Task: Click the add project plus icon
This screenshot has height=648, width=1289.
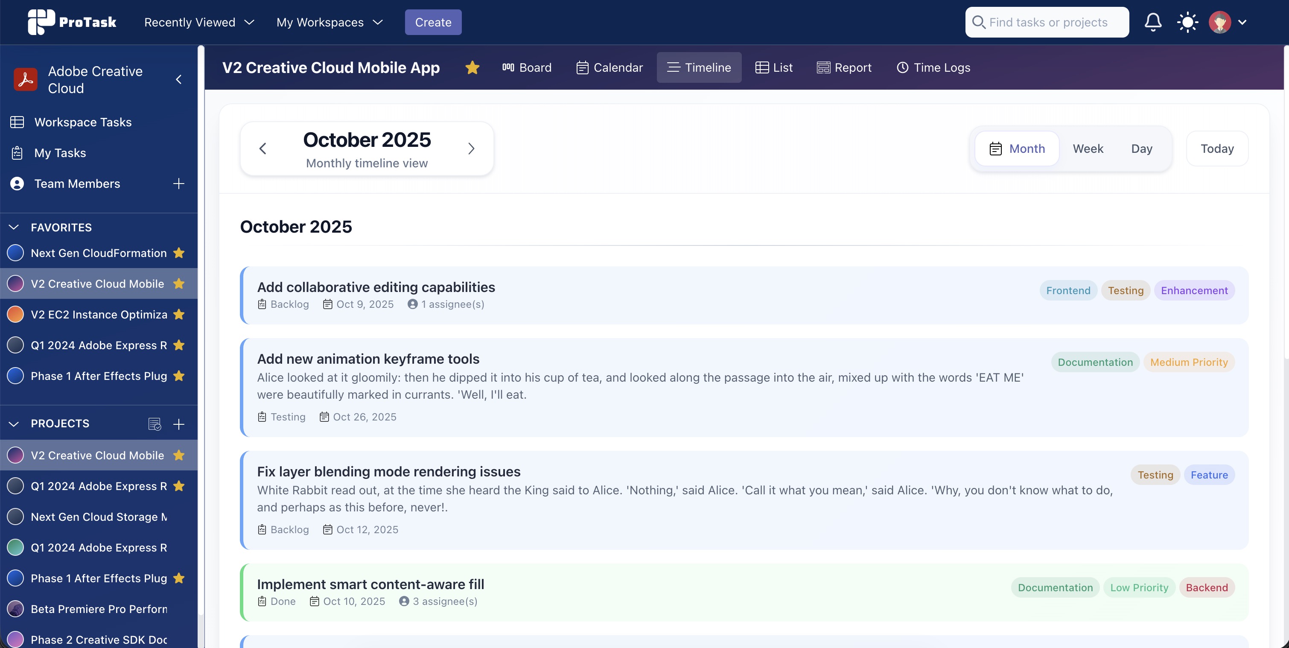Action: click(179, 424)
